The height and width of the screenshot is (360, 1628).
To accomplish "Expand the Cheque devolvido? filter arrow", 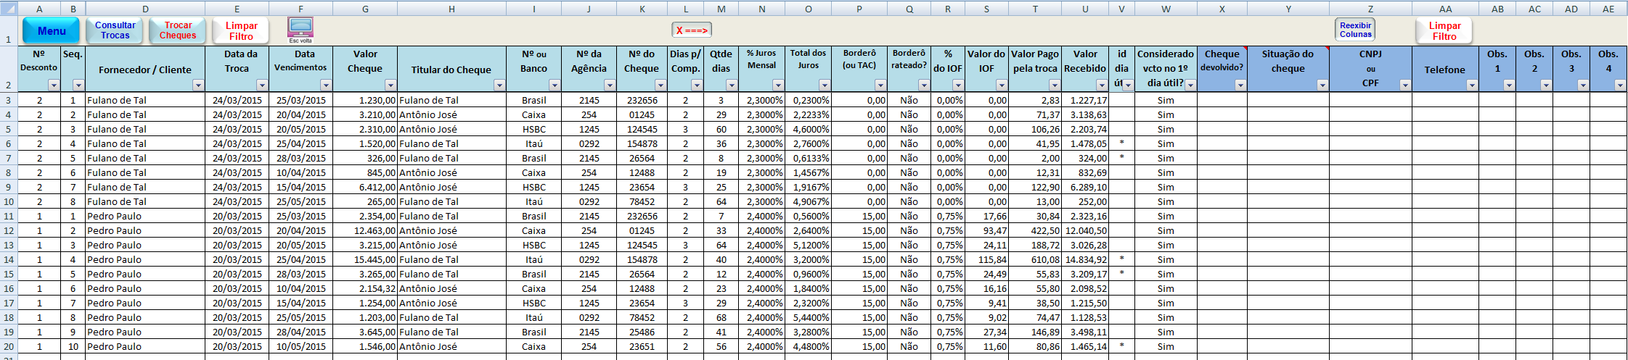I will coord(1240,85).
